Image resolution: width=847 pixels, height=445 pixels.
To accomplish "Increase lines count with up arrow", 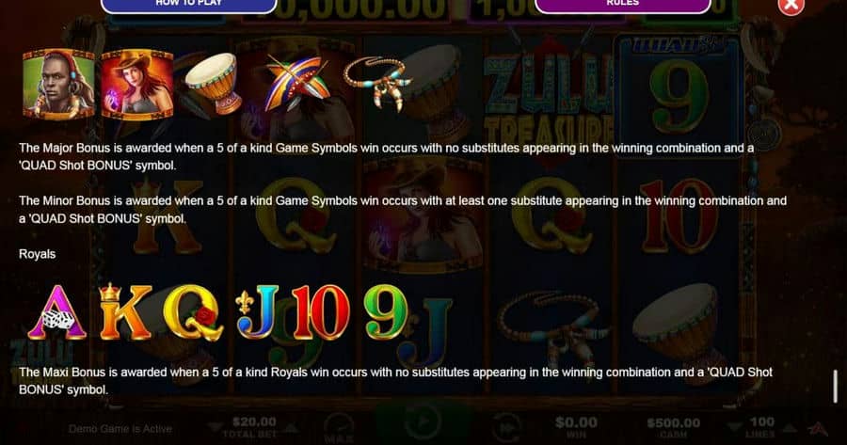I will coord(790,428).
